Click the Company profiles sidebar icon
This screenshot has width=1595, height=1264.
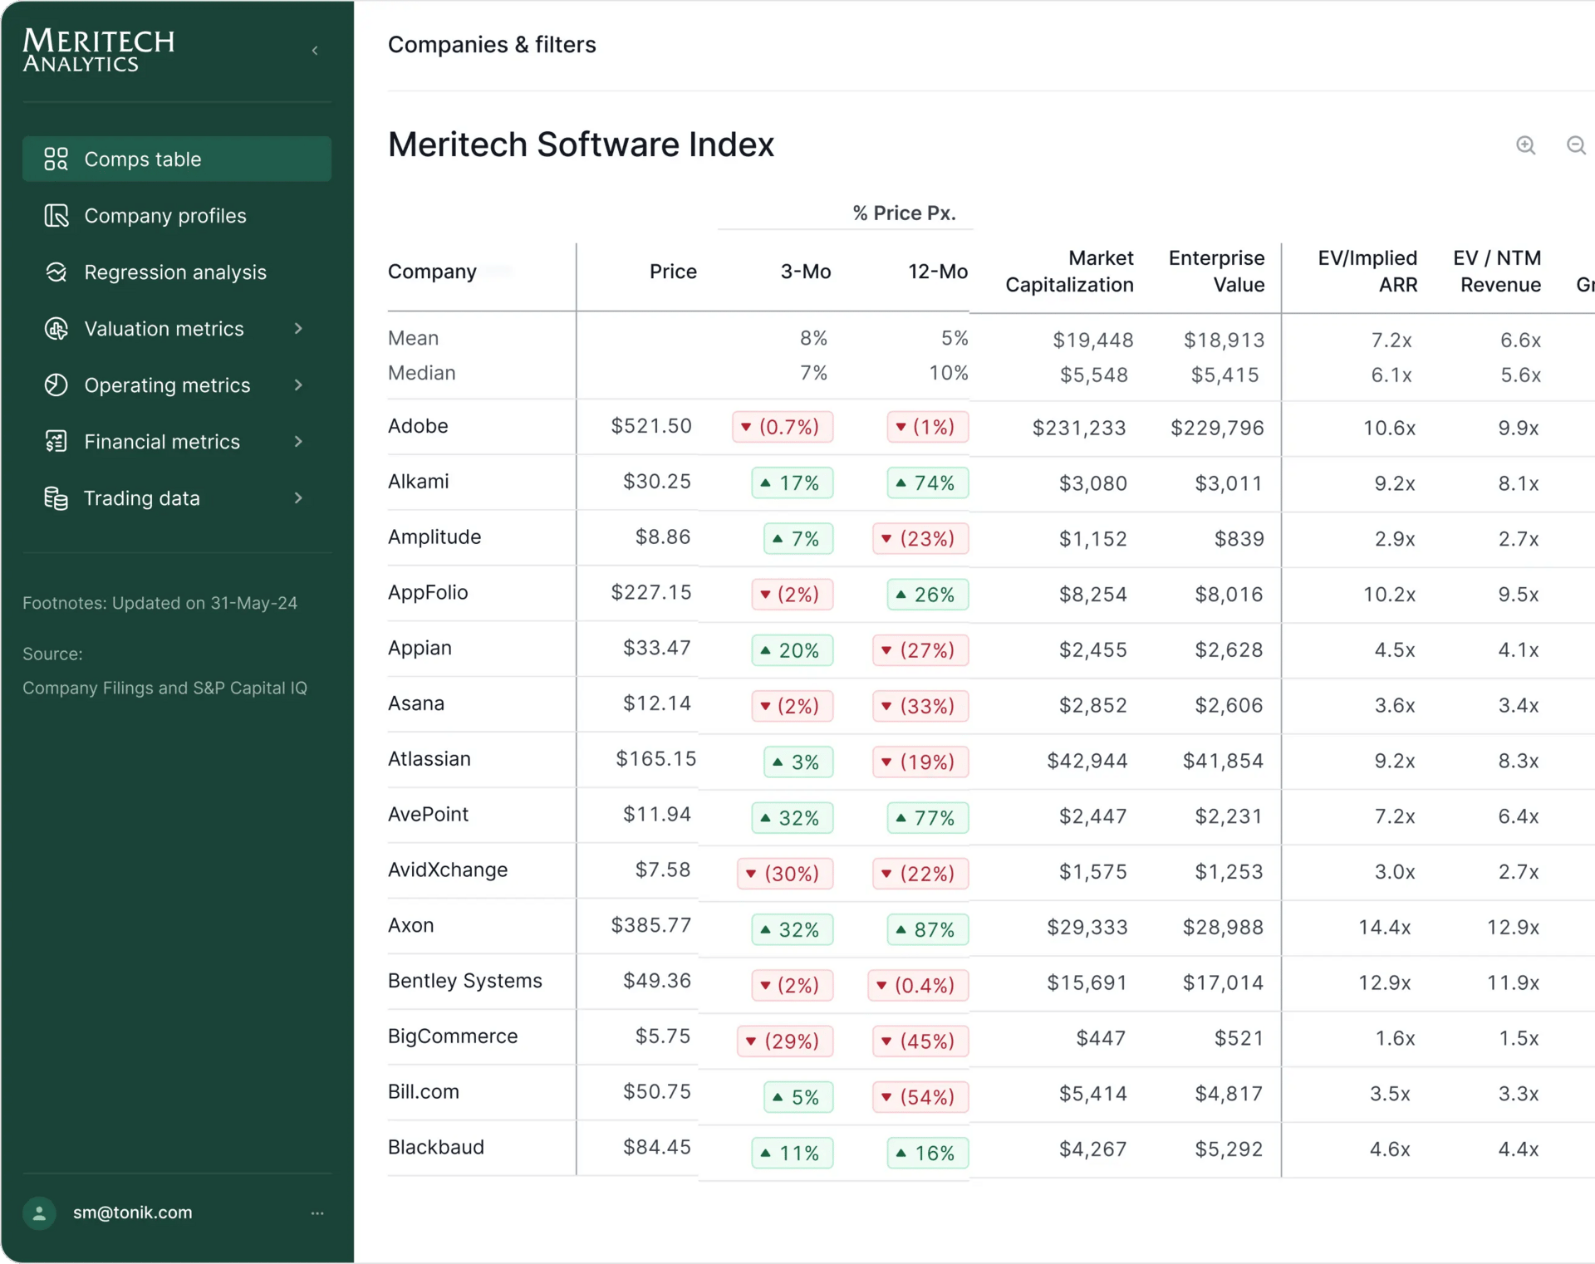[56, 216]
